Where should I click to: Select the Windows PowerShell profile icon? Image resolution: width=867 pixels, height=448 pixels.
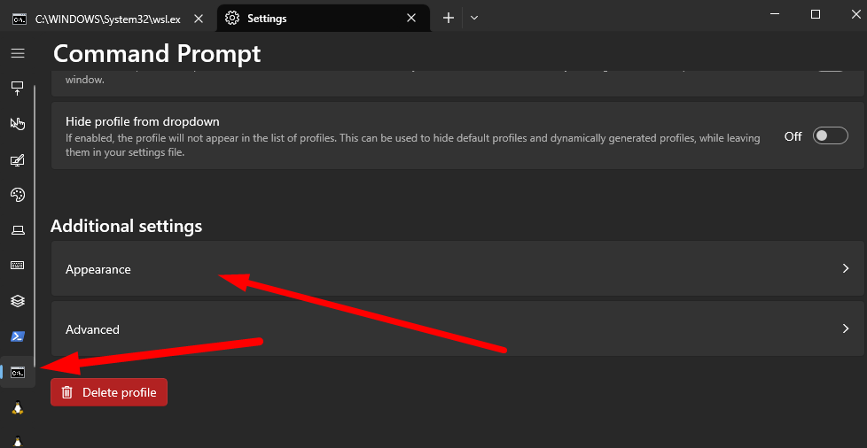click(x=17, y=336)
